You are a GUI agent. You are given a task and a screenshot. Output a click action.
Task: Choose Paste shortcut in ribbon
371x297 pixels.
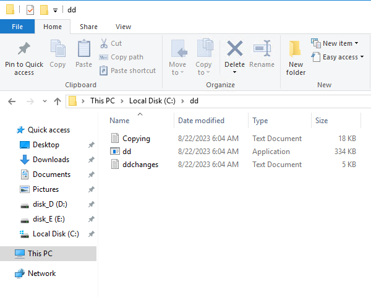click(127, 71)
